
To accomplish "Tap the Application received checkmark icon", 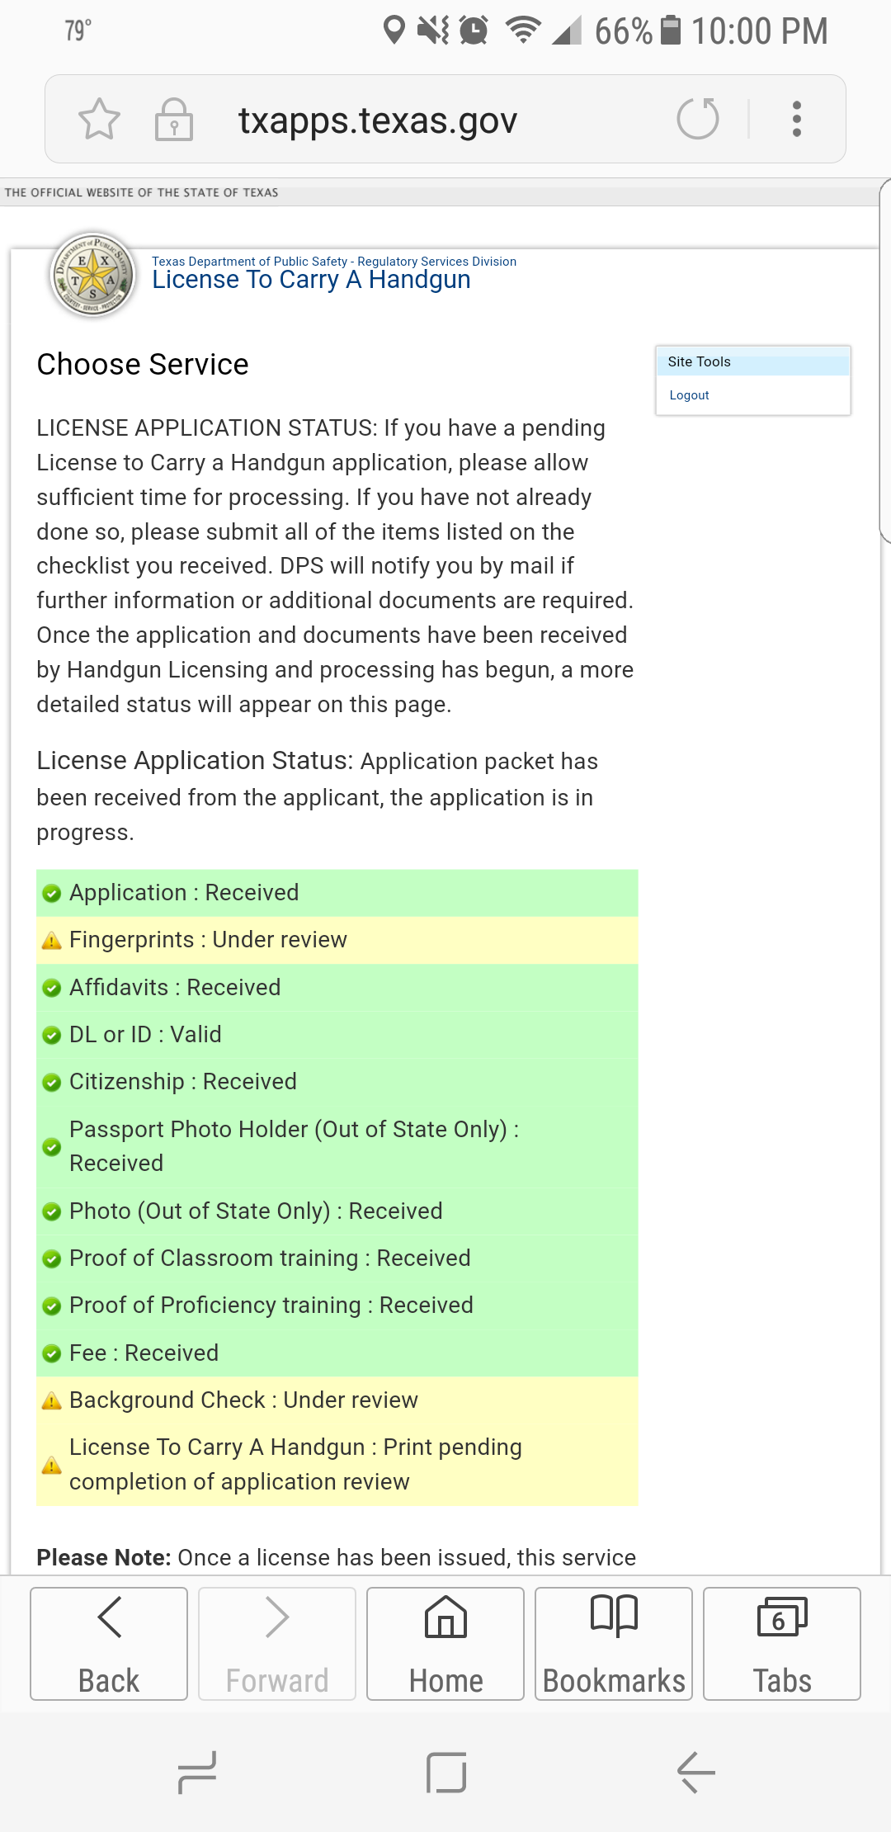I will click(x=52, y=894).
